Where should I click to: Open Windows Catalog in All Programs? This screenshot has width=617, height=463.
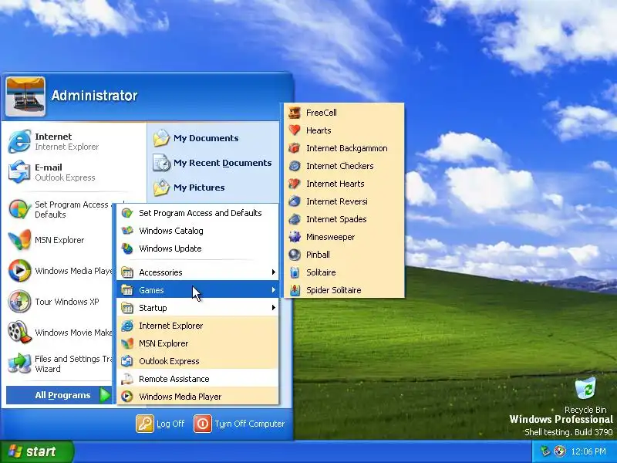(198, 231)
